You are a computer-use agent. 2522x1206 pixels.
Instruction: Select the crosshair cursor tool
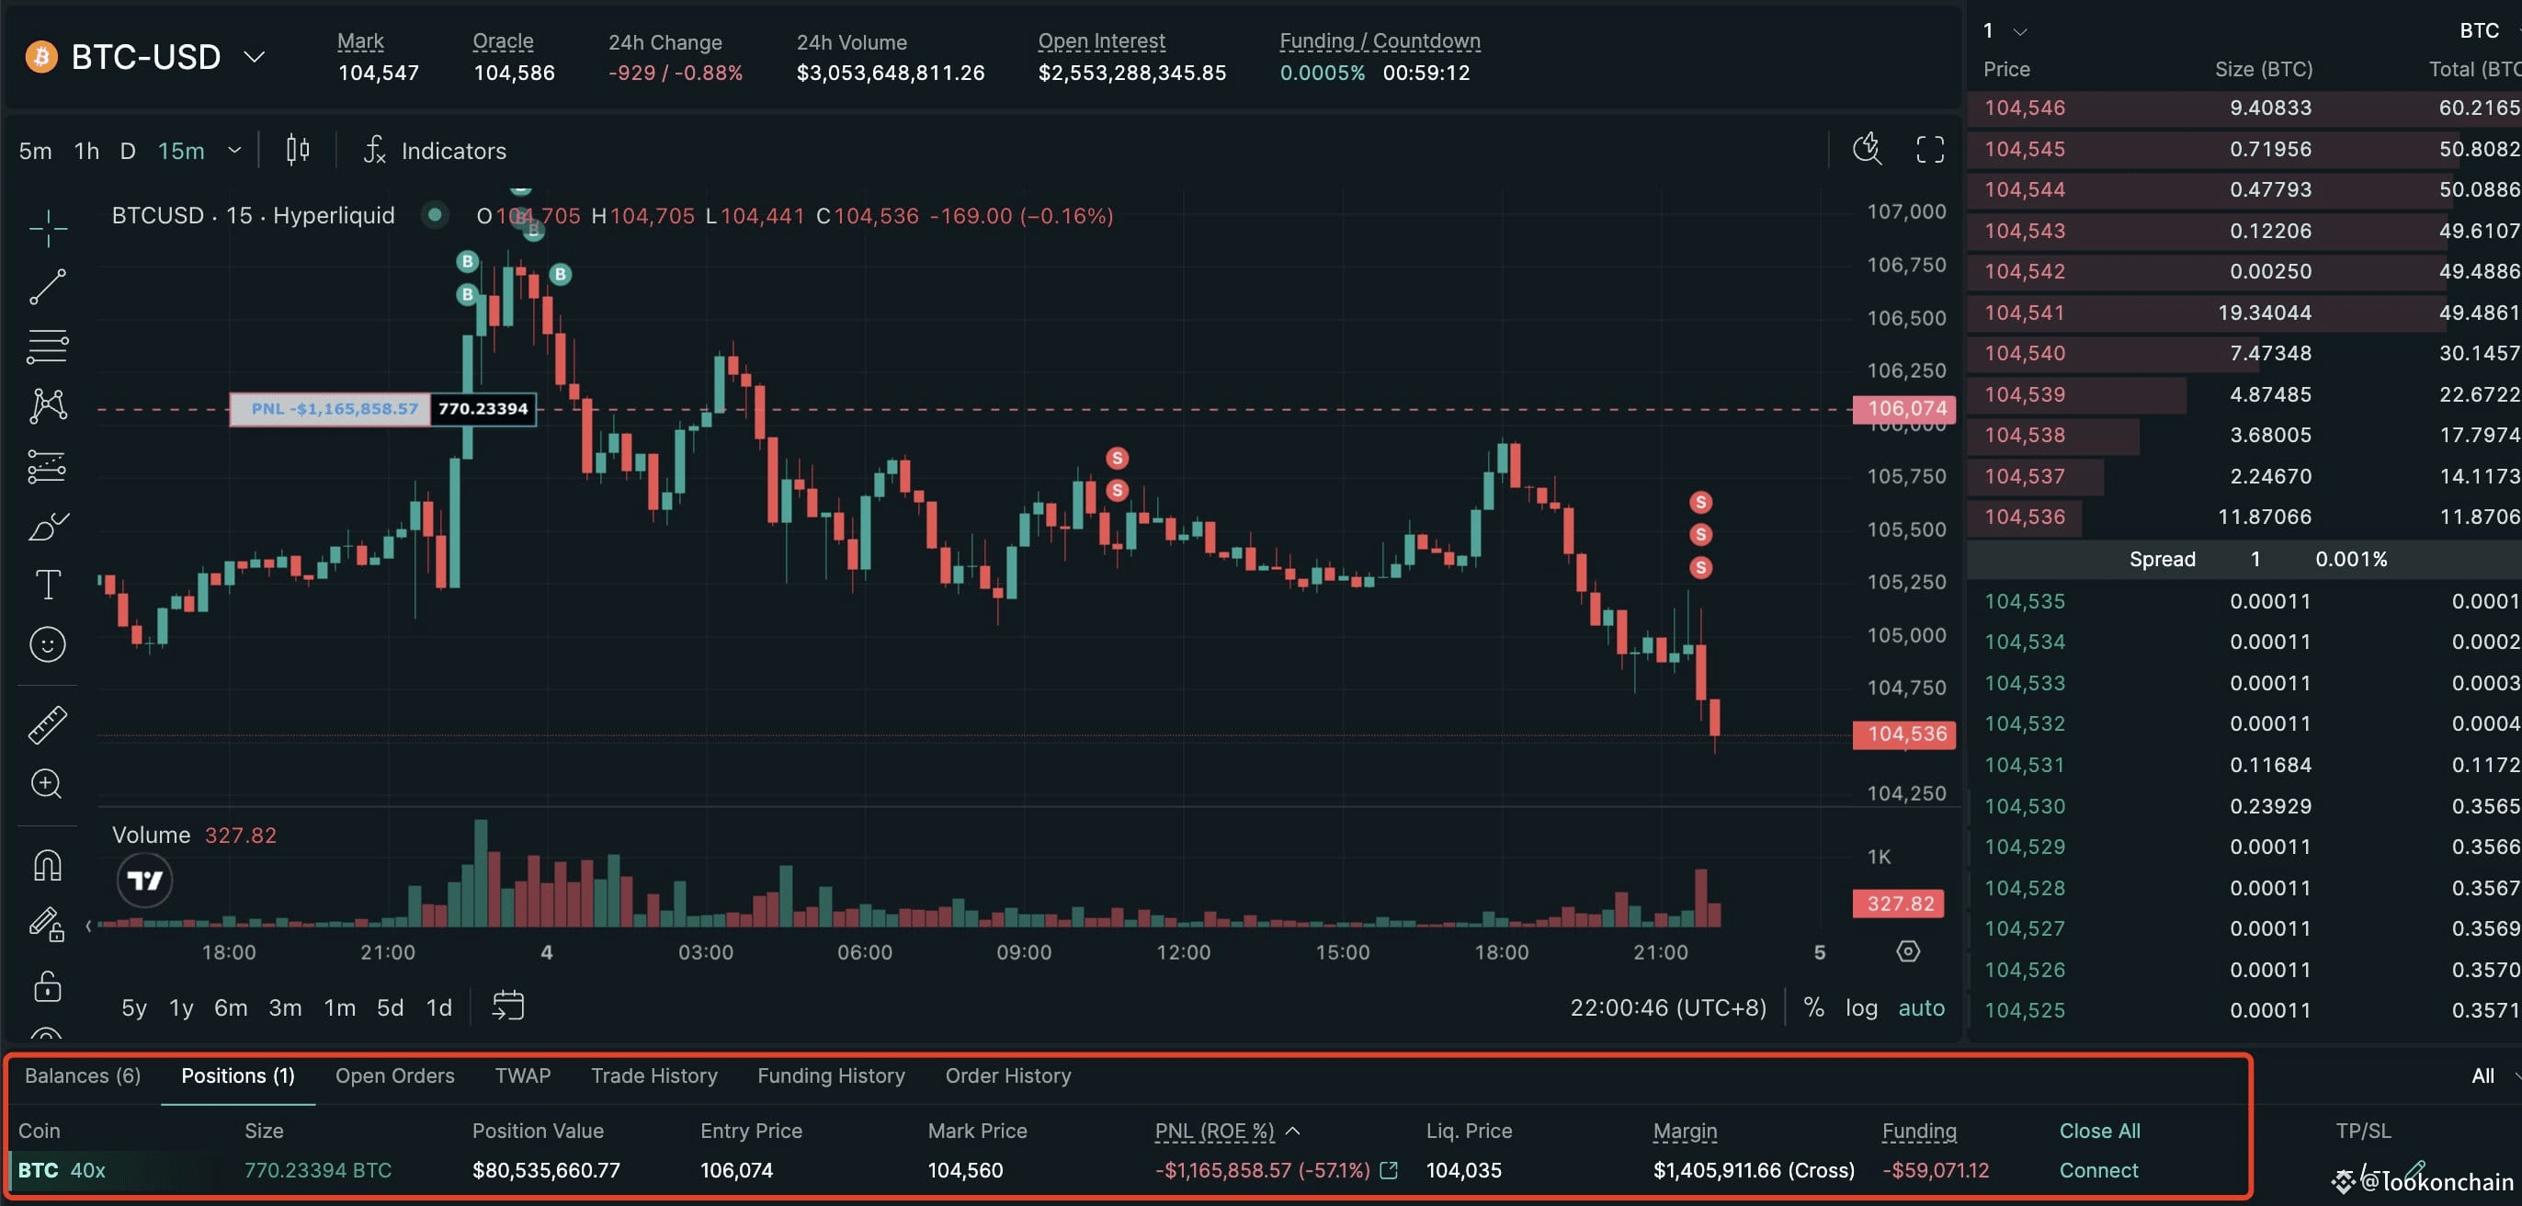click(48, 228)
